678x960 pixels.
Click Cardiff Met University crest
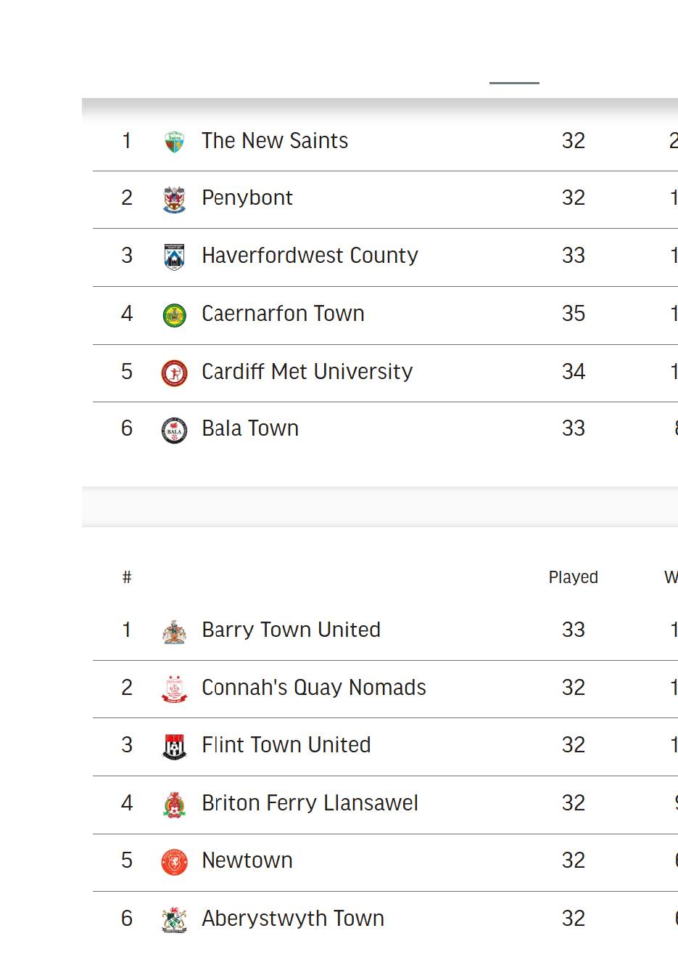point(174,373)
